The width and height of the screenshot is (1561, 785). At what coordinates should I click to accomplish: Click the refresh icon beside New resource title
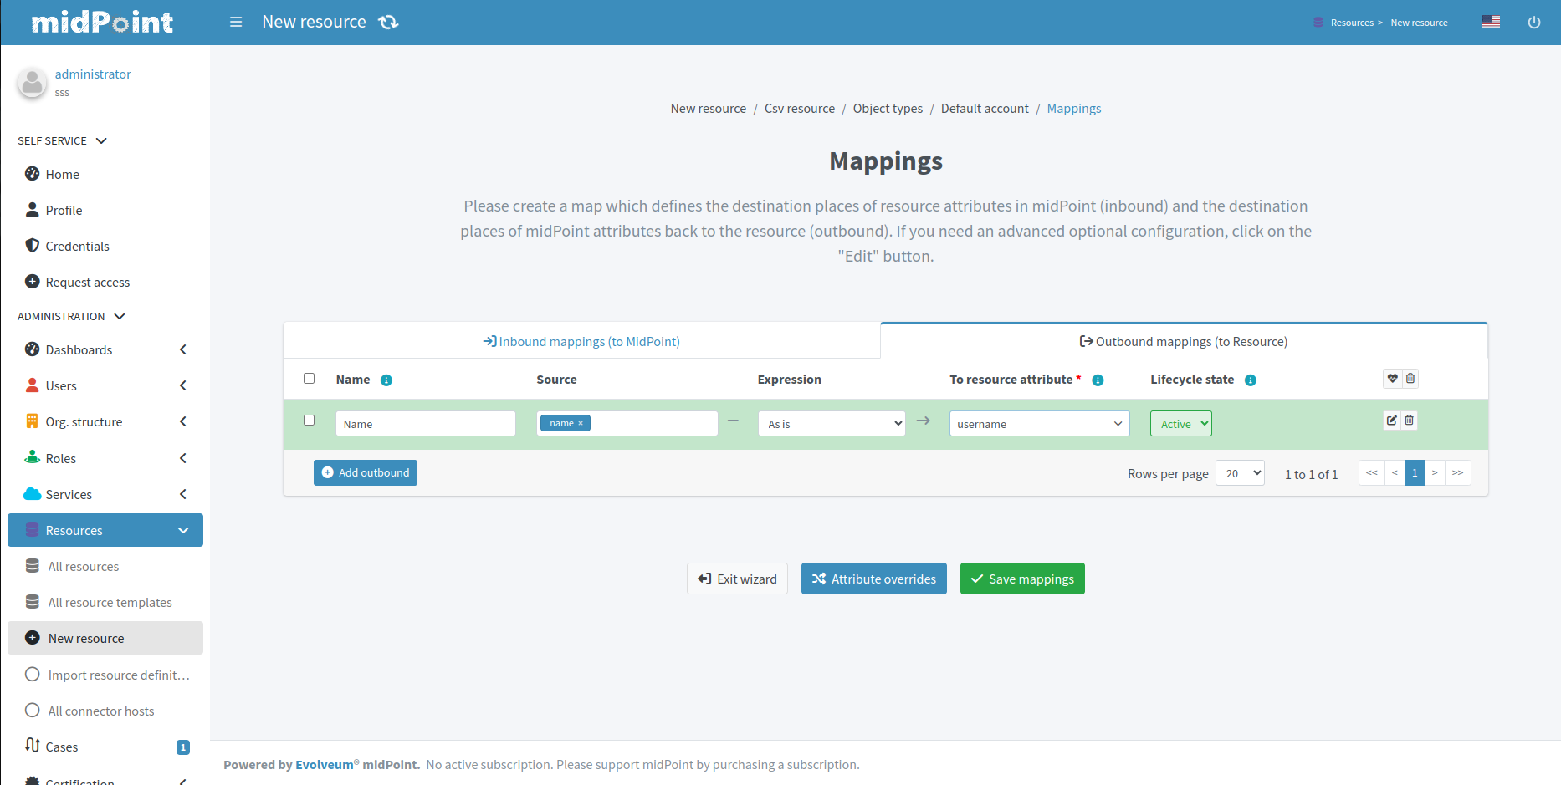click(388, 22)
